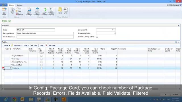Toggle Skip Table Triggers for Finance Charge Terms
The image size is (182, 102).
tap(42, 62)
